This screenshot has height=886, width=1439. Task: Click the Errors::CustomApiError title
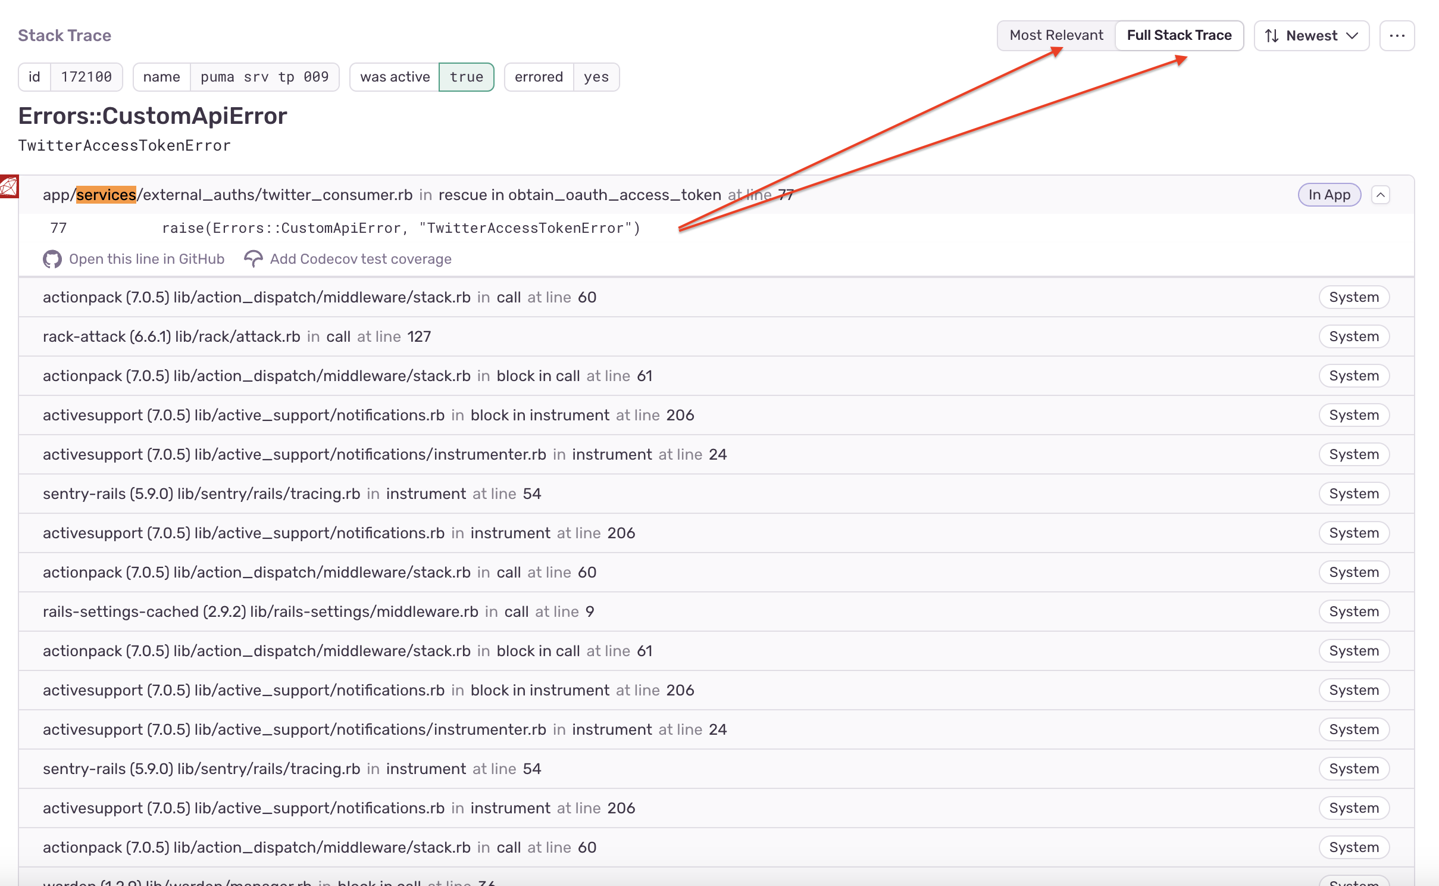click(x=152, y=116)
